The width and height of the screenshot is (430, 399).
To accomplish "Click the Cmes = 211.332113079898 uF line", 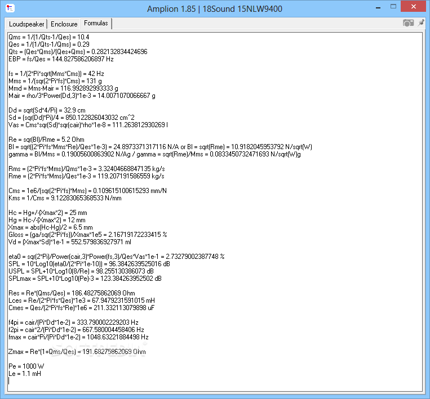I will (82, 308).
